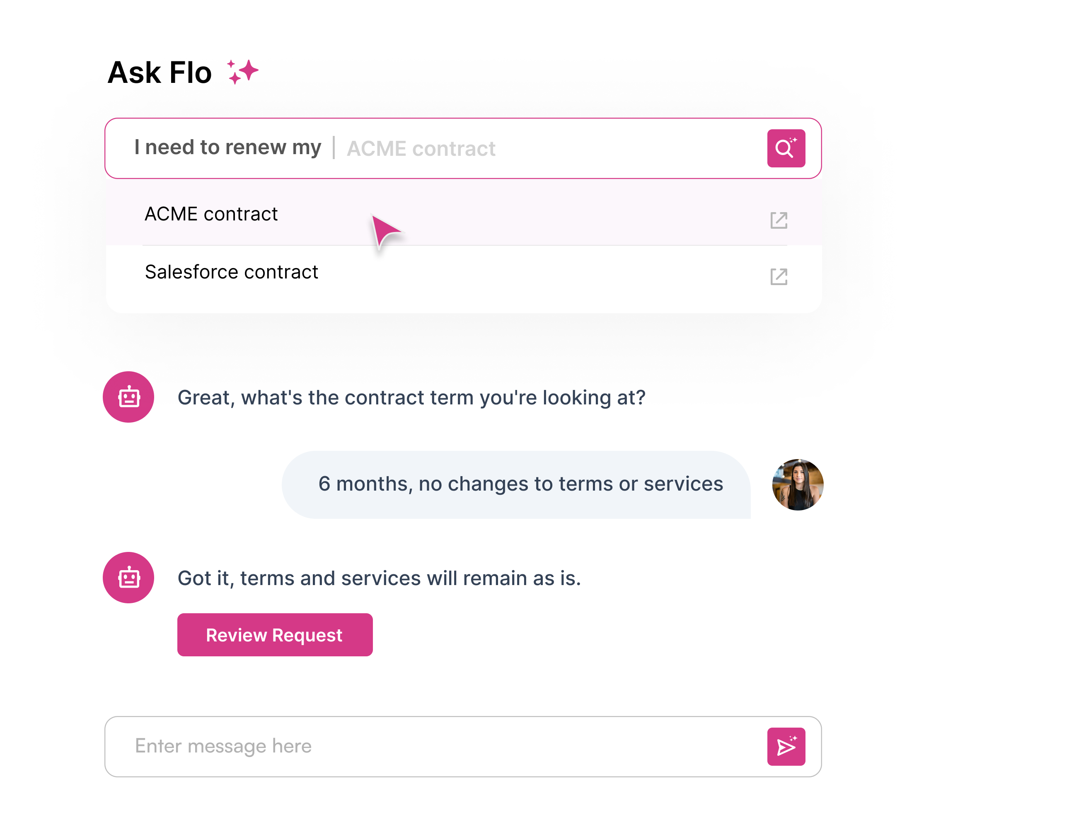Select 'ACME contract' from the suggestions list

pyautogui.click(x=210, y=214)
